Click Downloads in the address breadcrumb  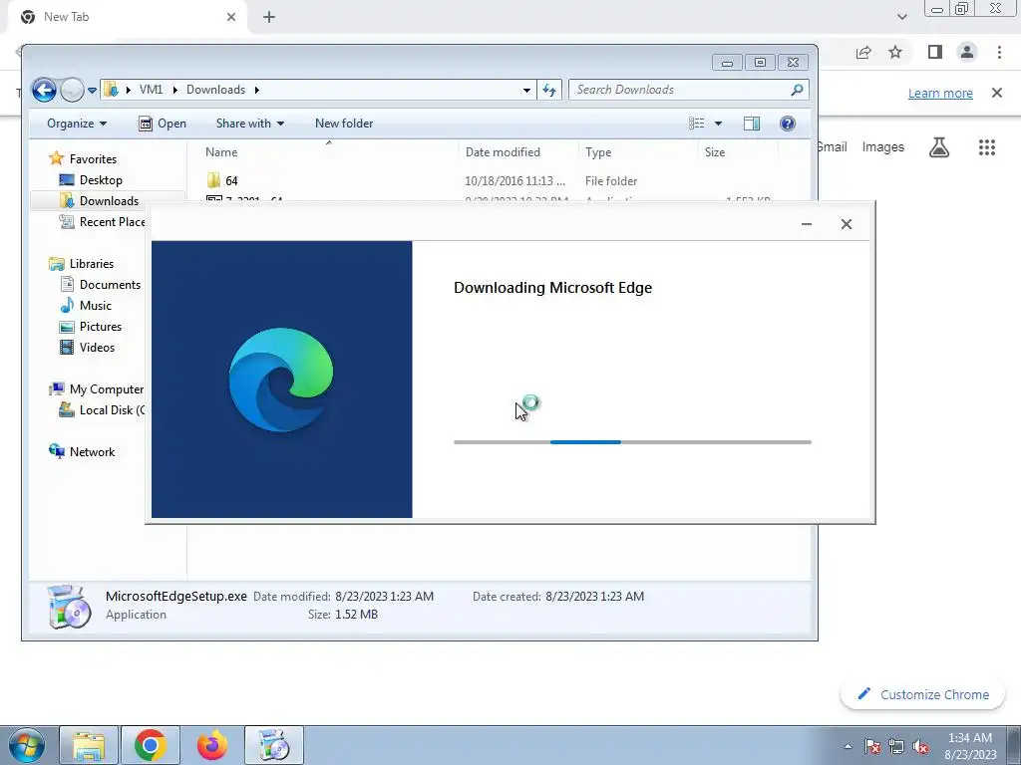[x=215, y=90]
